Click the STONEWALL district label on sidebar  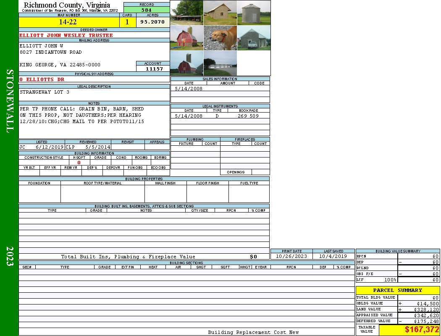pos(10,101)
